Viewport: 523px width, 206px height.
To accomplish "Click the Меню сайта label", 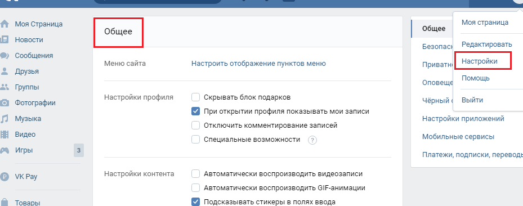I will click(125, 64).
